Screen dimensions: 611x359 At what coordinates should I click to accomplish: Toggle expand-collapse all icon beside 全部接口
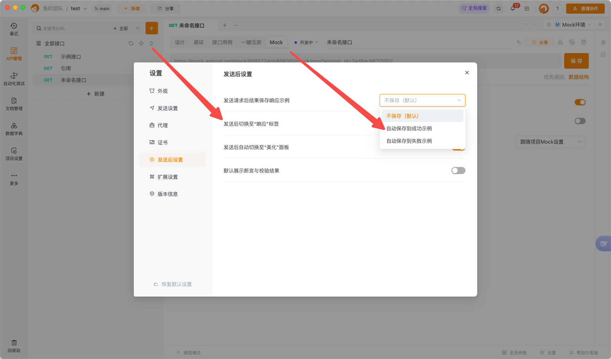(151, 43)
